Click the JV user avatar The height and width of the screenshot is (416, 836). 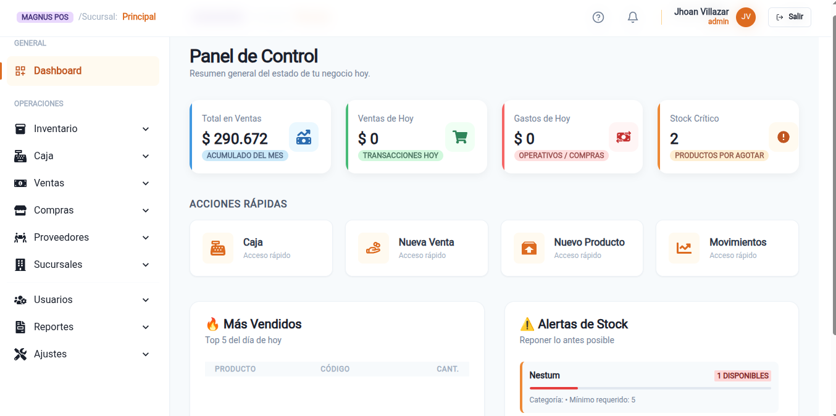745,17
